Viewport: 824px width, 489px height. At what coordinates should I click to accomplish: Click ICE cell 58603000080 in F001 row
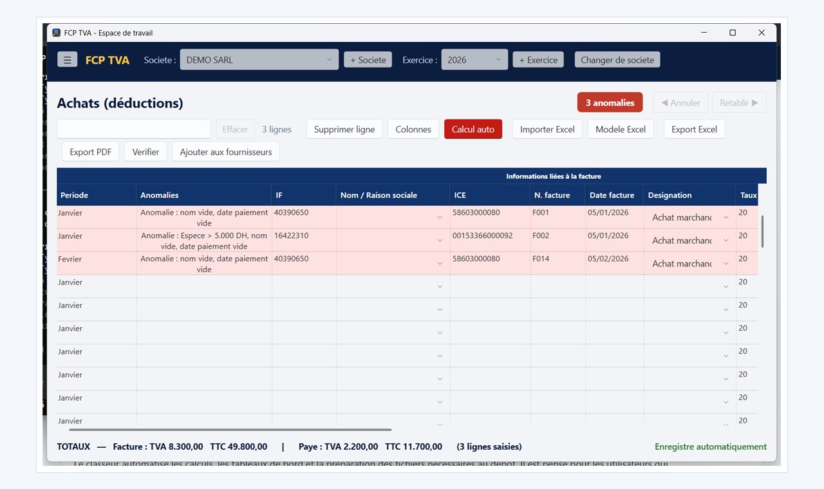point(490,217)
